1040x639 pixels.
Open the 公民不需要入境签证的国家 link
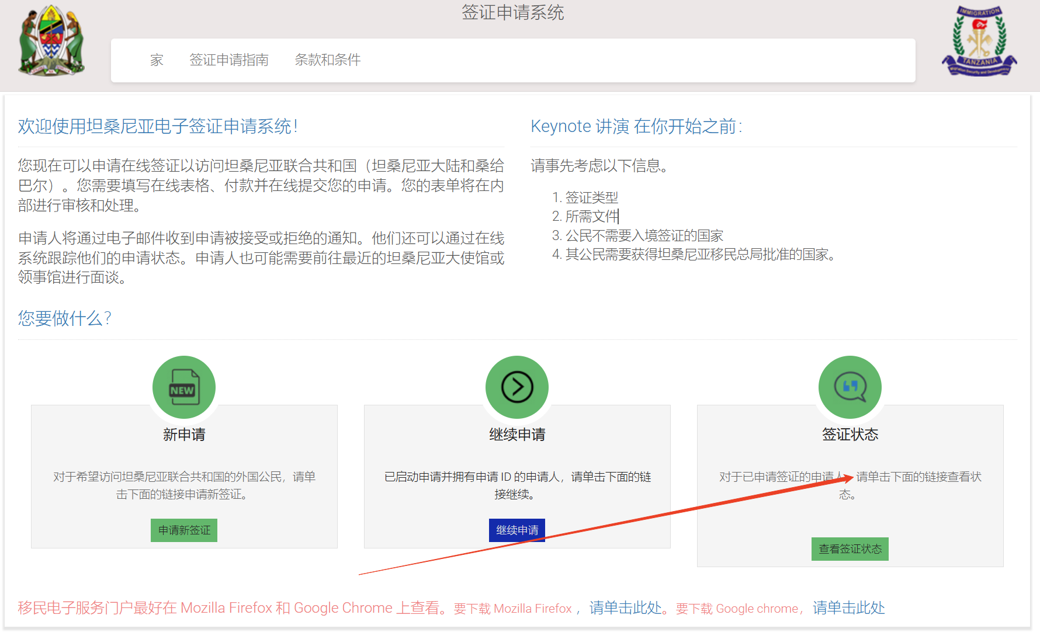pyautogui.click(x=644, y=236)
